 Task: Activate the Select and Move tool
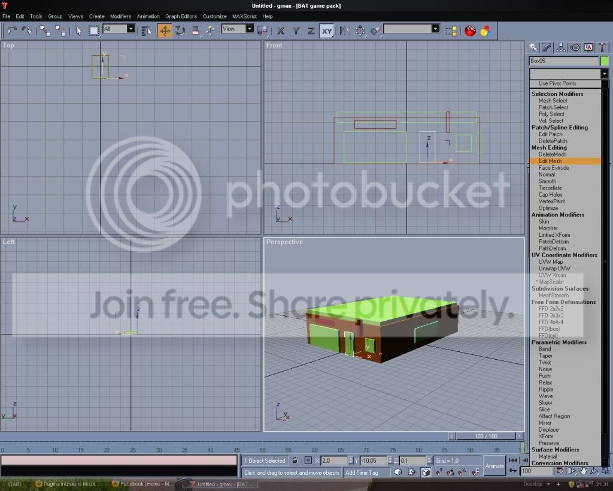(x=165, y=30)
